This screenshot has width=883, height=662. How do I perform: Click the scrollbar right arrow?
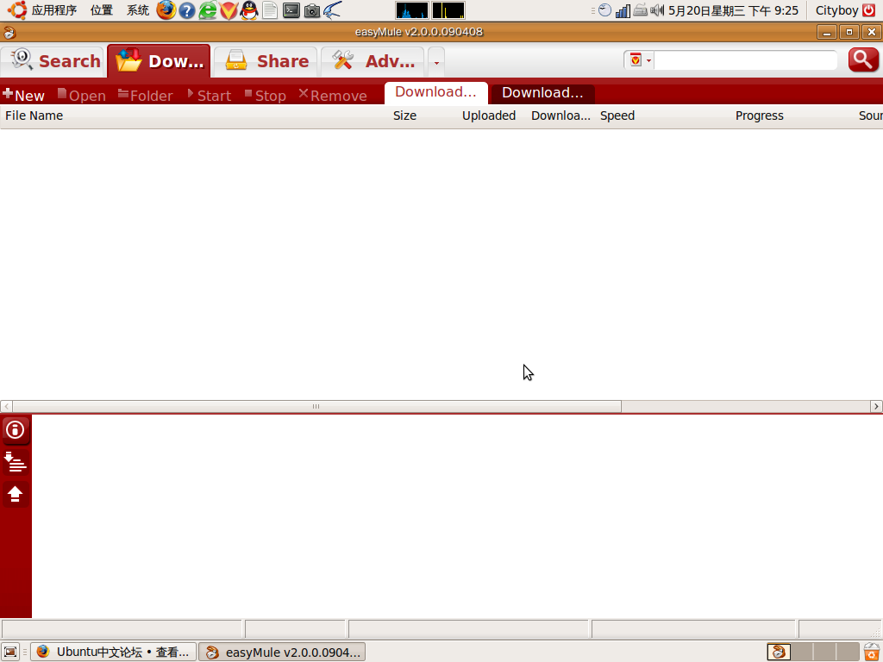point(876,407)
